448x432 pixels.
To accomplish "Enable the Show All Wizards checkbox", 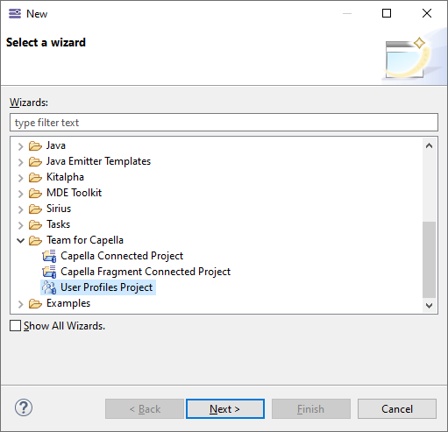I will (x=15, y=326).
